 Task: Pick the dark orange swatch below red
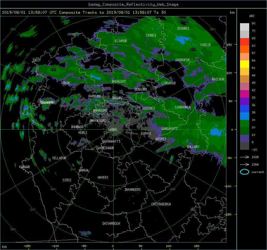tap(244, 49)
